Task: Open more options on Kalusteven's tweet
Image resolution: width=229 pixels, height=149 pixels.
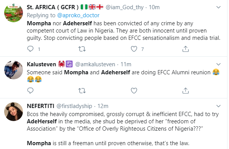Action: point(218,64)
